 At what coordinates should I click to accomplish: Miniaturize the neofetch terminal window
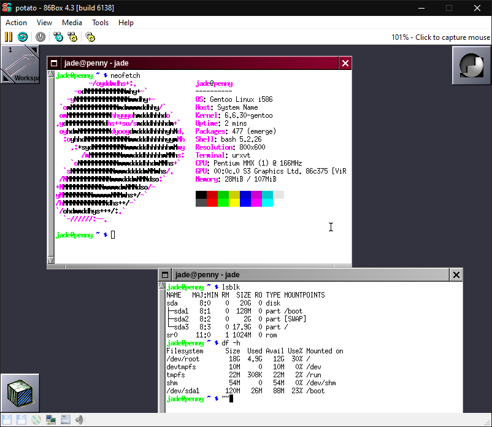(54, 63)
